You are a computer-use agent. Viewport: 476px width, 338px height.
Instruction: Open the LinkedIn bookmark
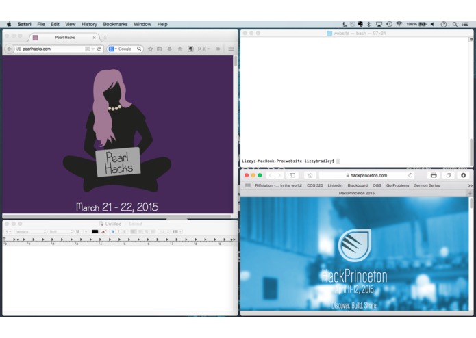point(335,185)
